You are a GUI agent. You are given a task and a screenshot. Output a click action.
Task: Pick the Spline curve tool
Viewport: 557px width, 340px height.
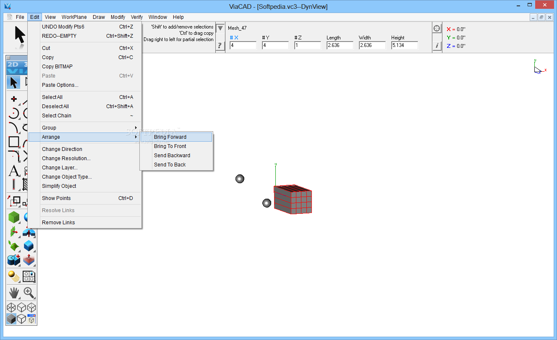tap(14, 127)
